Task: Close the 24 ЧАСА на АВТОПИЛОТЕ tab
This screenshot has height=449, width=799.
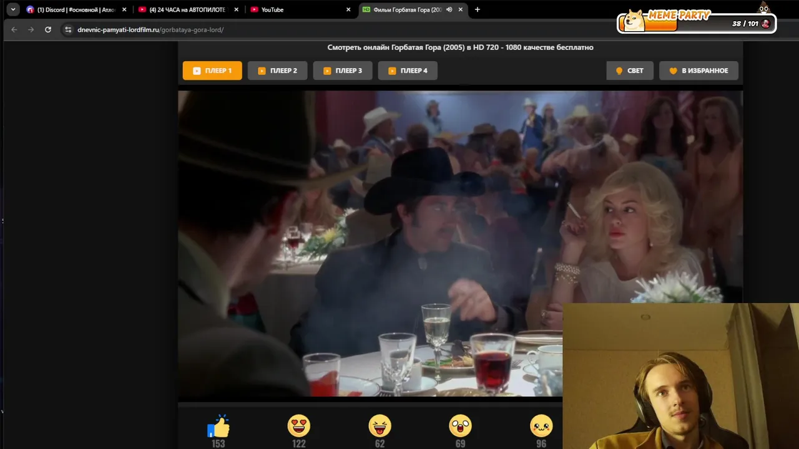Action: tap(236, 9)
